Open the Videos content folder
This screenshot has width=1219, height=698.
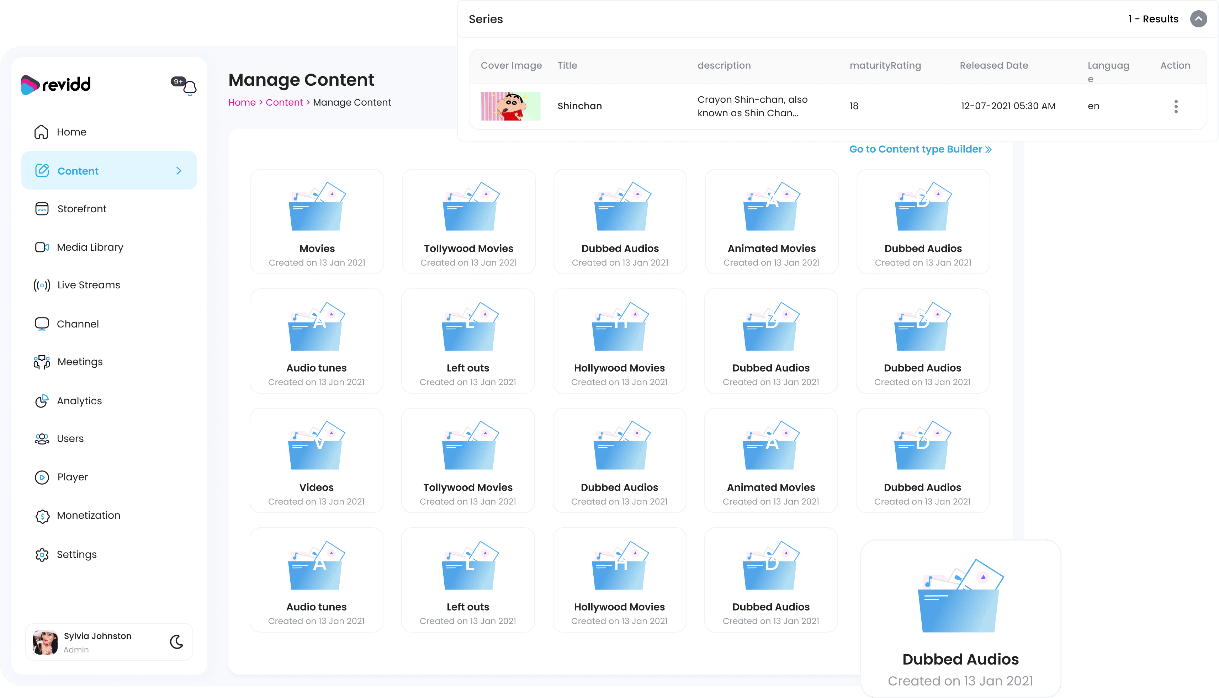click(317, 460)
